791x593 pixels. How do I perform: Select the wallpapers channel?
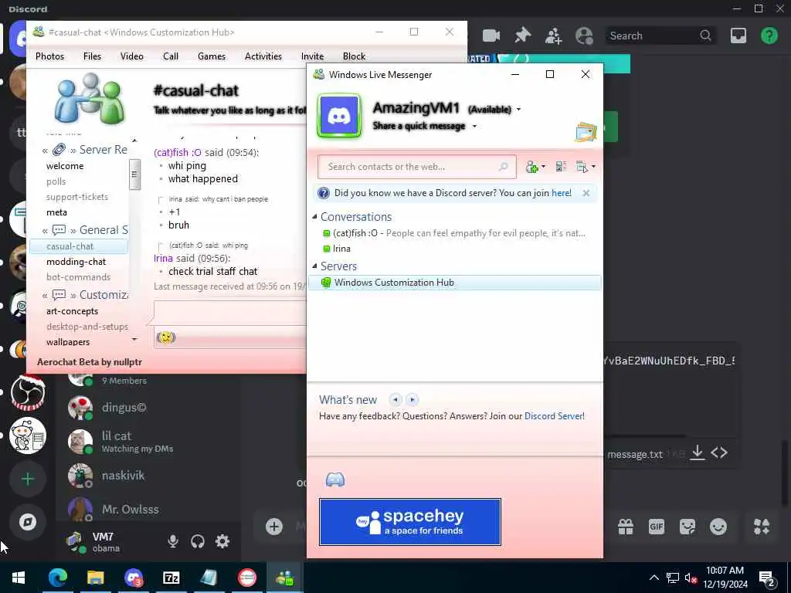[68, 342]
